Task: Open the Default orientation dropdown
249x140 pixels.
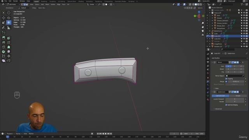Action: pos(24,8)
